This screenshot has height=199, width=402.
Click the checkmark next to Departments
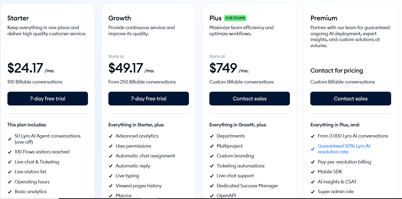click(x=211, y=136)
